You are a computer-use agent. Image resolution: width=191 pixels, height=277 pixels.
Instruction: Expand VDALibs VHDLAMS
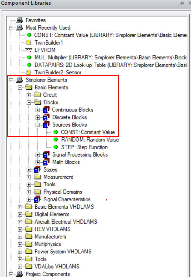20,267
